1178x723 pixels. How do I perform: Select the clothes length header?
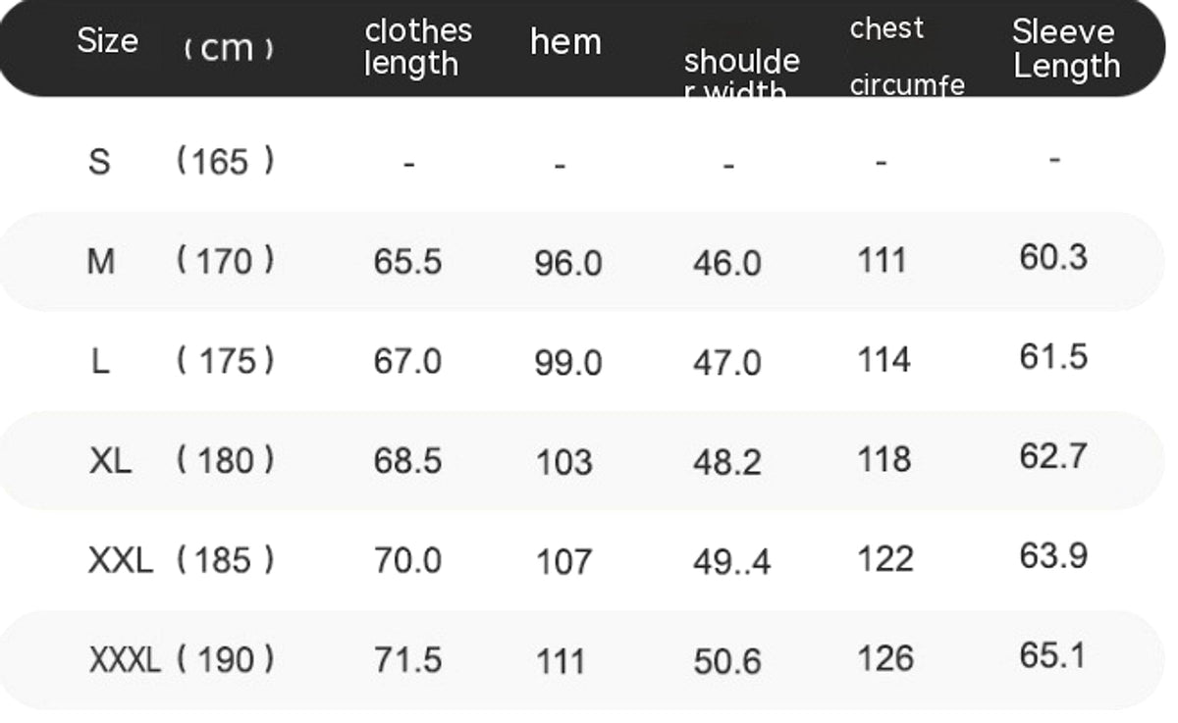(418, 47)
